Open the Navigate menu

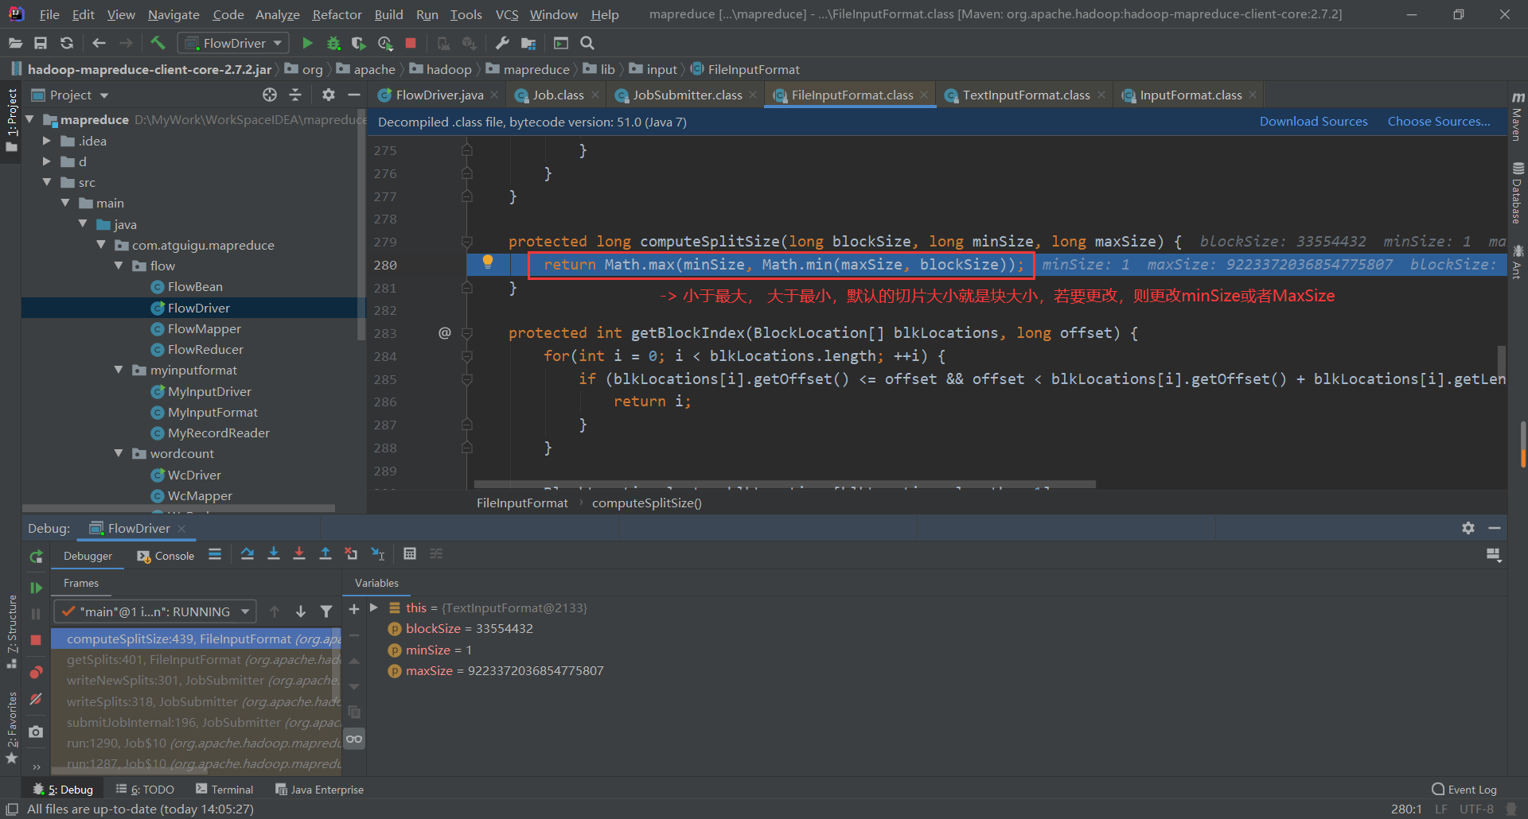click(x=173, y=14)
